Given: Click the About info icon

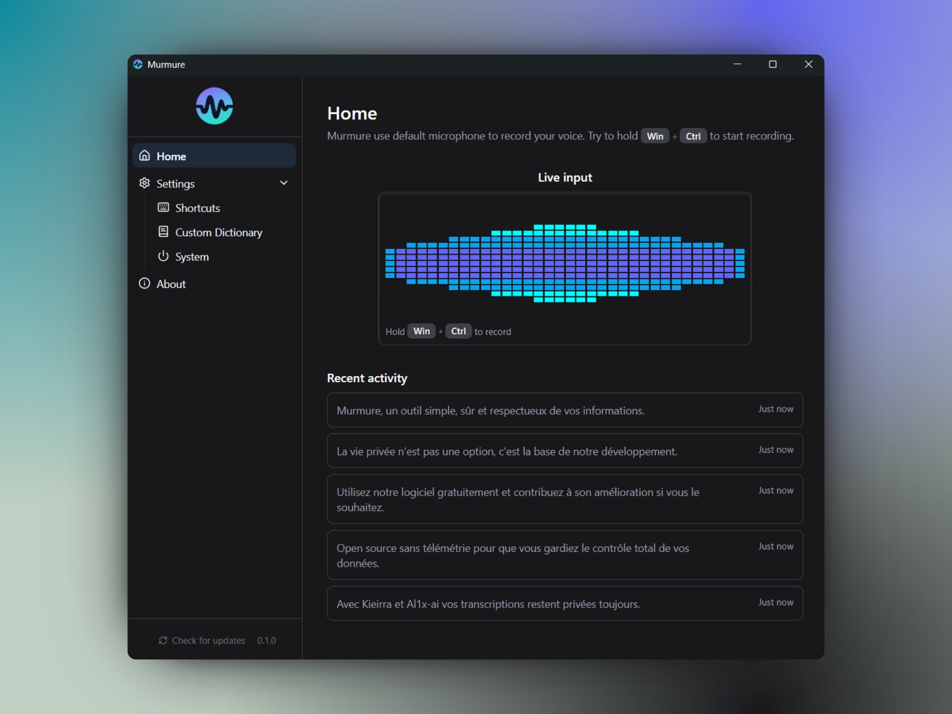Looking at the screenshot, I should (144, 283).
